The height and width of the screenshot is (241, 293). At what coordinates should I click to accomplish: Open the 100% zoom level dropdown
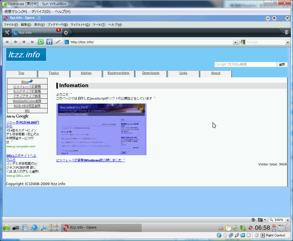click(288, 220)
